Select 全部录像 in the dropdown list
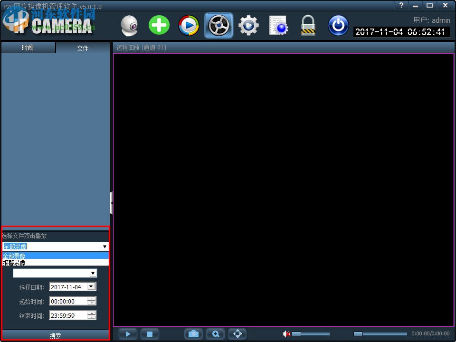Image resolution: width=456 pixels, height=342 pixels. (x=55, y=256)
